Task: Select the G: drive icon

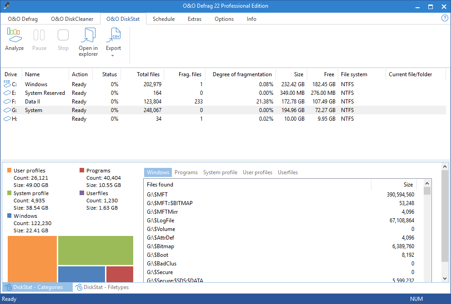Action: 7,110
